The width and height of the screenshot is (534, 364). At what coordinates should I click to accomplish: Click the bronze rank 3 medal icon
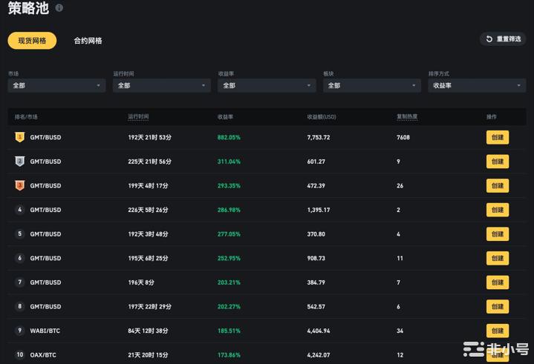pos(20,185)
